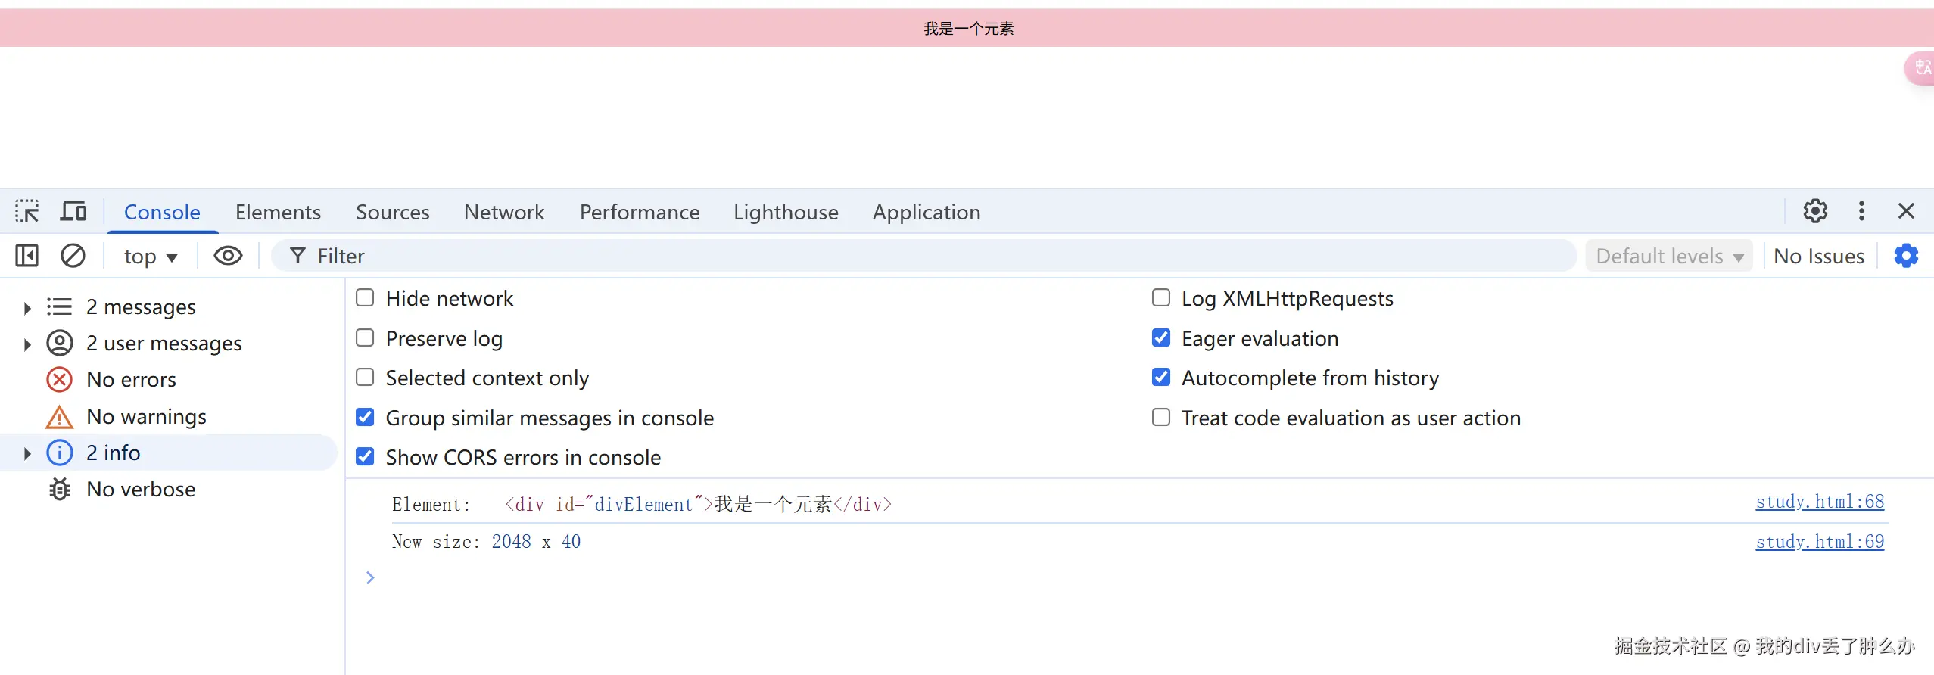The height and width of the screenshot is (675, 1934).
Task: Toggle the device toolbar icon
Action: tap(73, 211)
